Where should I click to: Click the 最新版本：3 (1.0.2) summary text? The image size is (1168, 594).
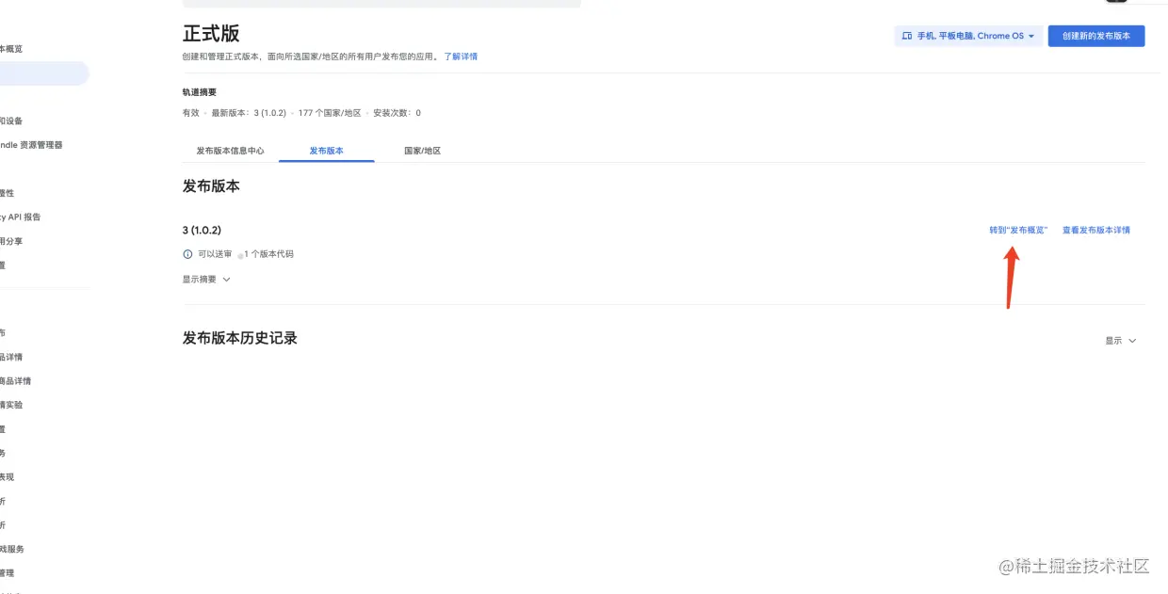click(249, 113)
